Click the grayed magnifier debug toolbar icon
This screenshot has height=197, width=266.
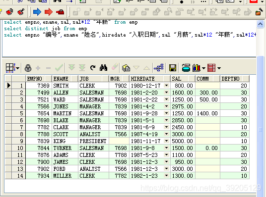[168, 12]
